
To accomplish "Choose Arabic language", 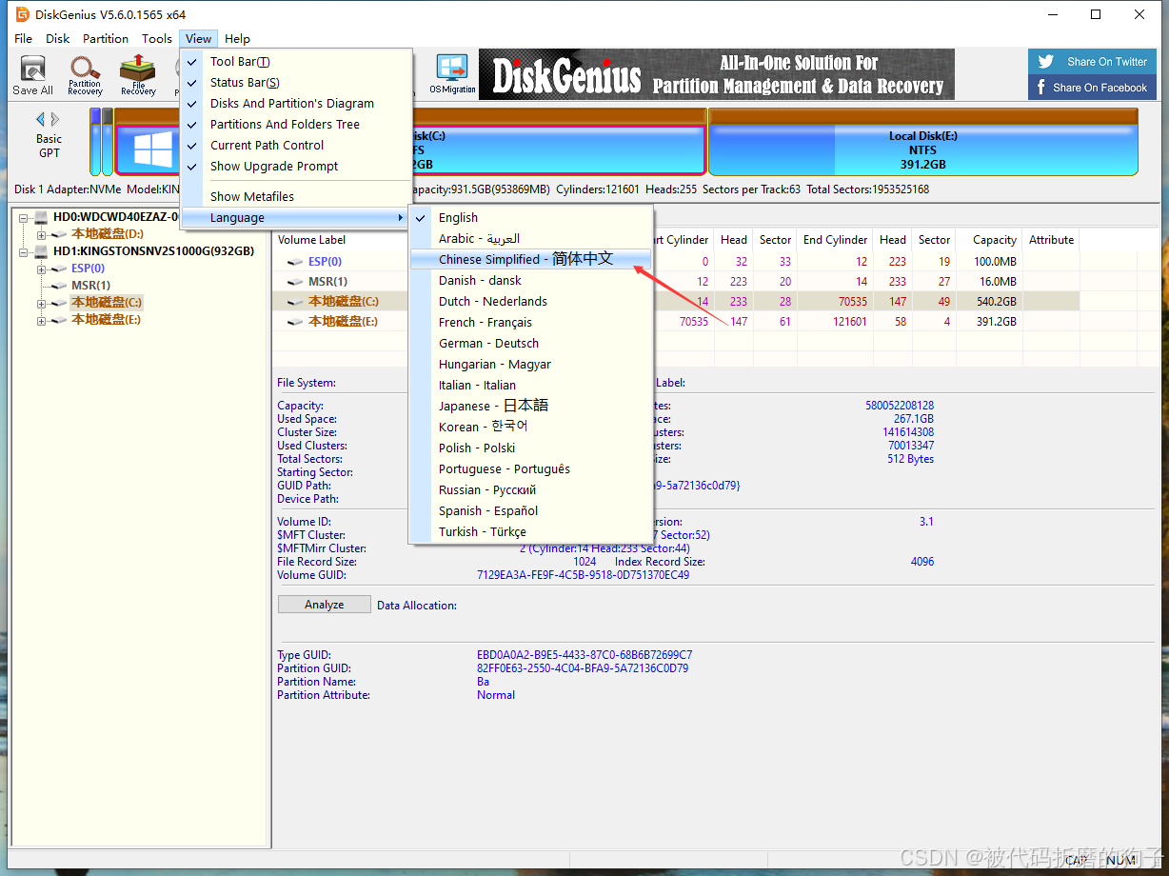I will (531, 238).
